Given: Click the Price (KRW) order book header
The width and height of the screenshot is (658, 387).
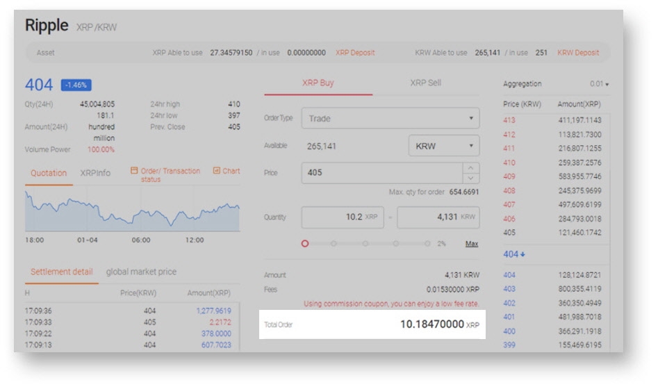Looking at the screenshot, I should click(x=522, y=104).
